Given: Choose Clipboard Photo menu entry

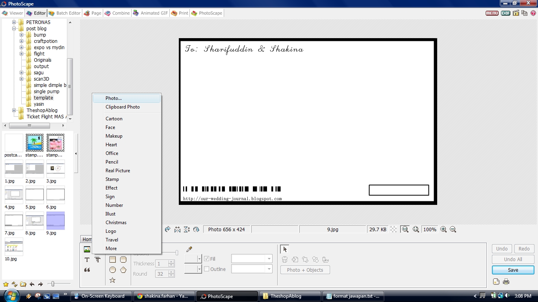Looking at the screenshot, I should [x=127, y=107].
